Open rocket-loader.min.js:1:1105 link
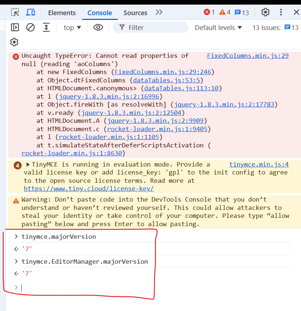This screenshot has height=311, width=301. click(109, 137)
